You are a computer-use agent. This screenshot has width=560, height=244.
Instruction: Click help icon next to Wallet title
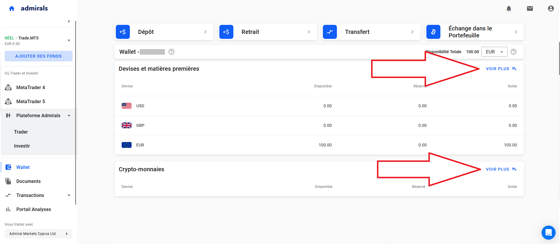(172, 52)
